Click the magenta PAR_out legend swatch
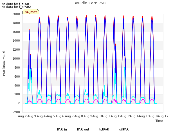 (x=73, y=130)
